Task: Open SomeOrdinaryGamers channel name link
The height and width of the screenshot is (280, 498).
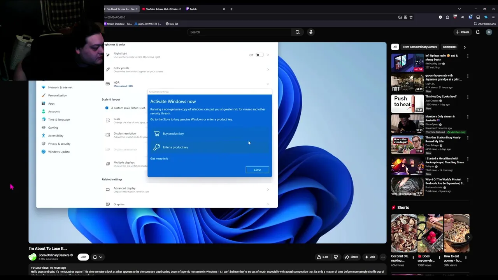Action: click(x=54, y=255)
